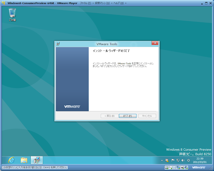Open the clock showing 22:59

pos(200,160)
